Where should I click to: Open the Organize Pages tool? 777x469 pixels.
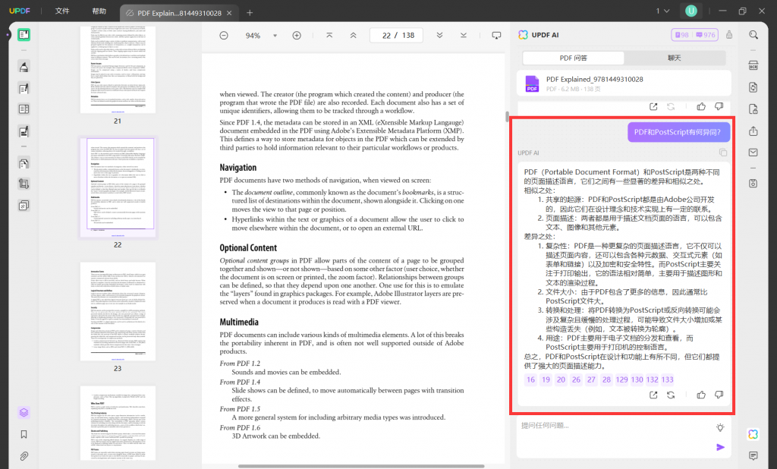click(x=24, y=164)
